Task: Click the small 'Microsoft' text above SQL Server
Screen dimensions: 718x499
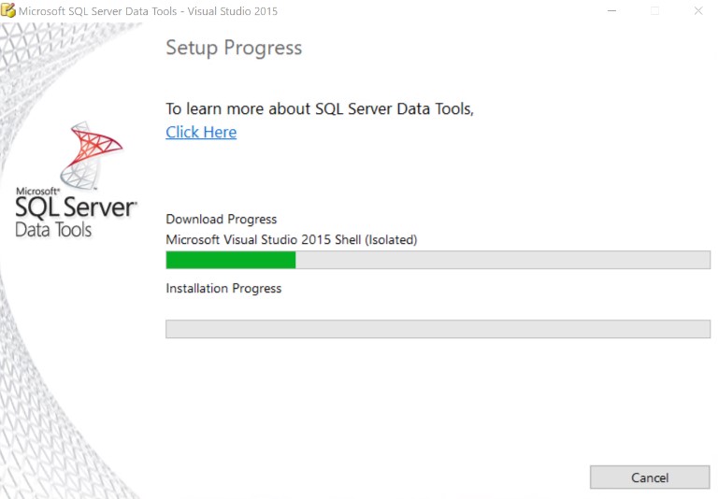Action: click(x=32, y=191)
